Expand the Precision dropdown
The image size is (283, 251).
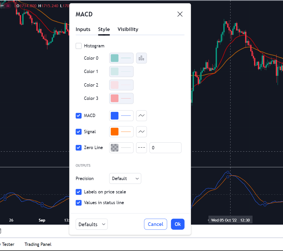pyautogui.click(x=125, y=179)
